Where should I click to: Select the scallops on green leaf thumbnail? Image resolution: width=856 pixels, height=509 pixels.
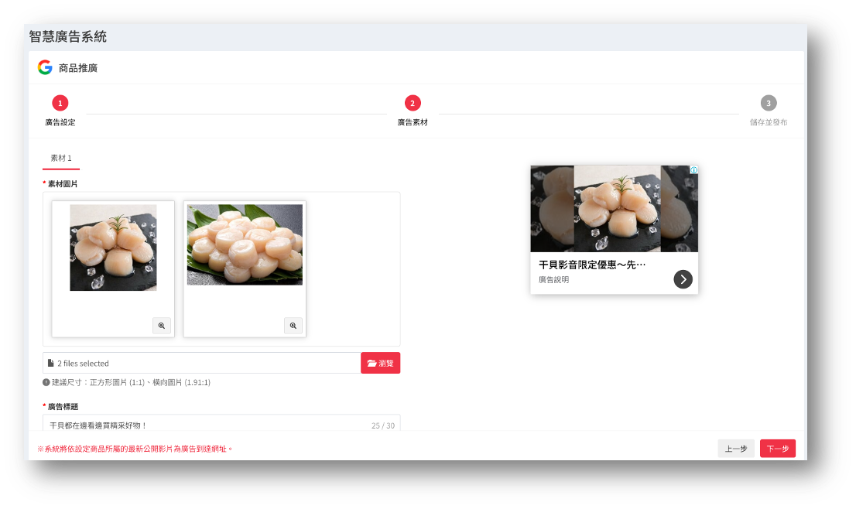point(245,244)
